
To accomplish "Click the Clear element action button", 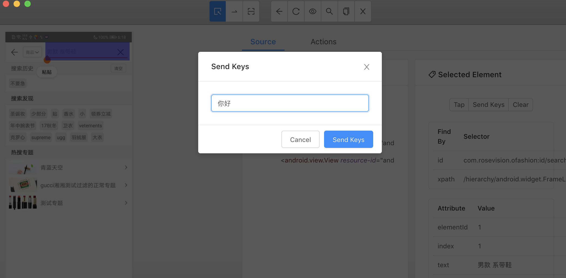I will [x=521, y=105].
